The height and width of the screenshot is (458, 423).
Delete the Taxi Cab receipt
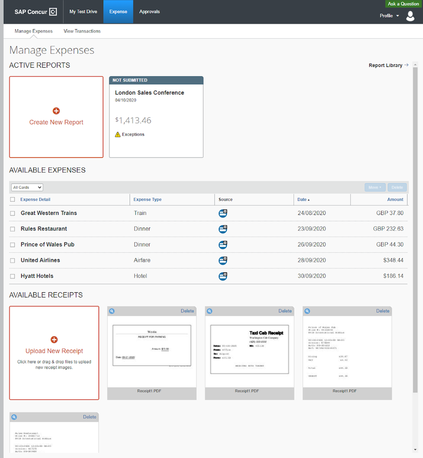click(x=285, y=311)
